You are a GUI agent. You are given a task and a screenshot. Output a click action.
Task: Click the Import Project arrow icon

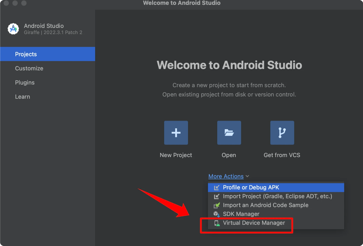[217, 196]
